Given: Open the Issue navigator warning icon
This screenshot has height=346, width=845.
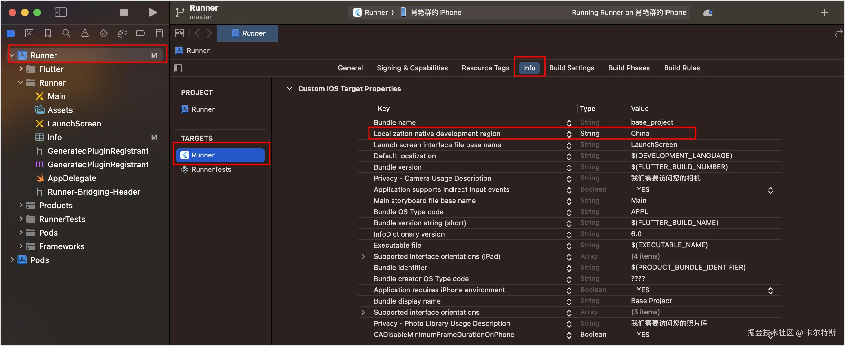Looking at the screenshot, I should click(x=85, y=33).
